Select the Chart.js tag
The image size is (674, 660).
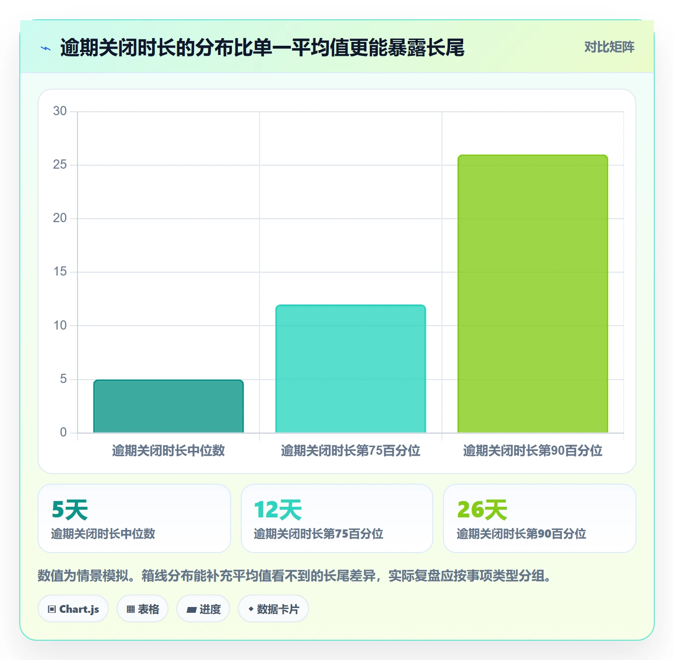click(73, 609)
